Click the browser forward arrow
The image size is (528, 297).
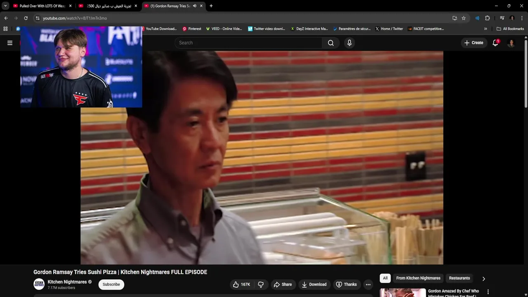[16, 18]
